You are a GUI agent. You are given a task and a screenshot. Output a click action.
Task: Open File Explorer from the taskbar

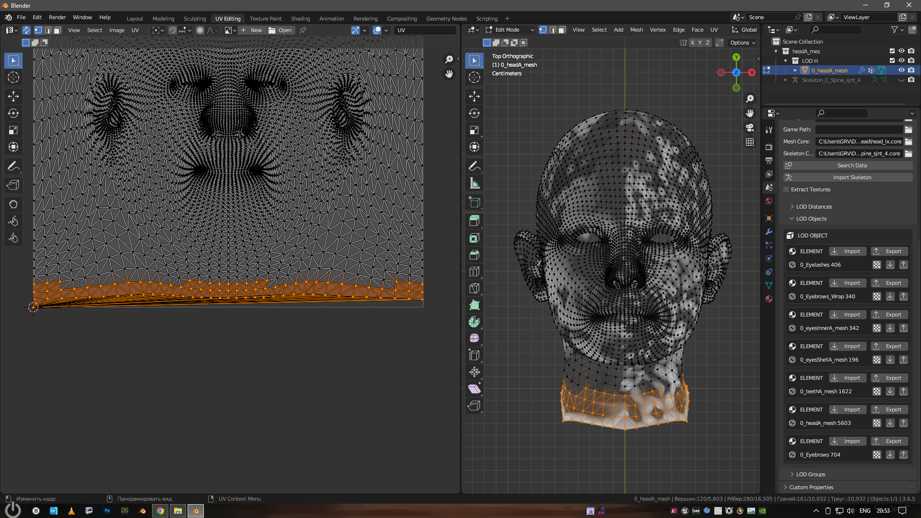click(x=178, y=511)
